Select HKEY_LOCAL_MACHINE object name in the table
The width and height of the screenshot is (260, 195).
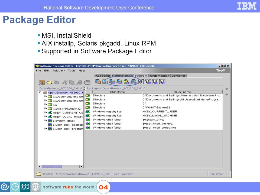(160, 116)
